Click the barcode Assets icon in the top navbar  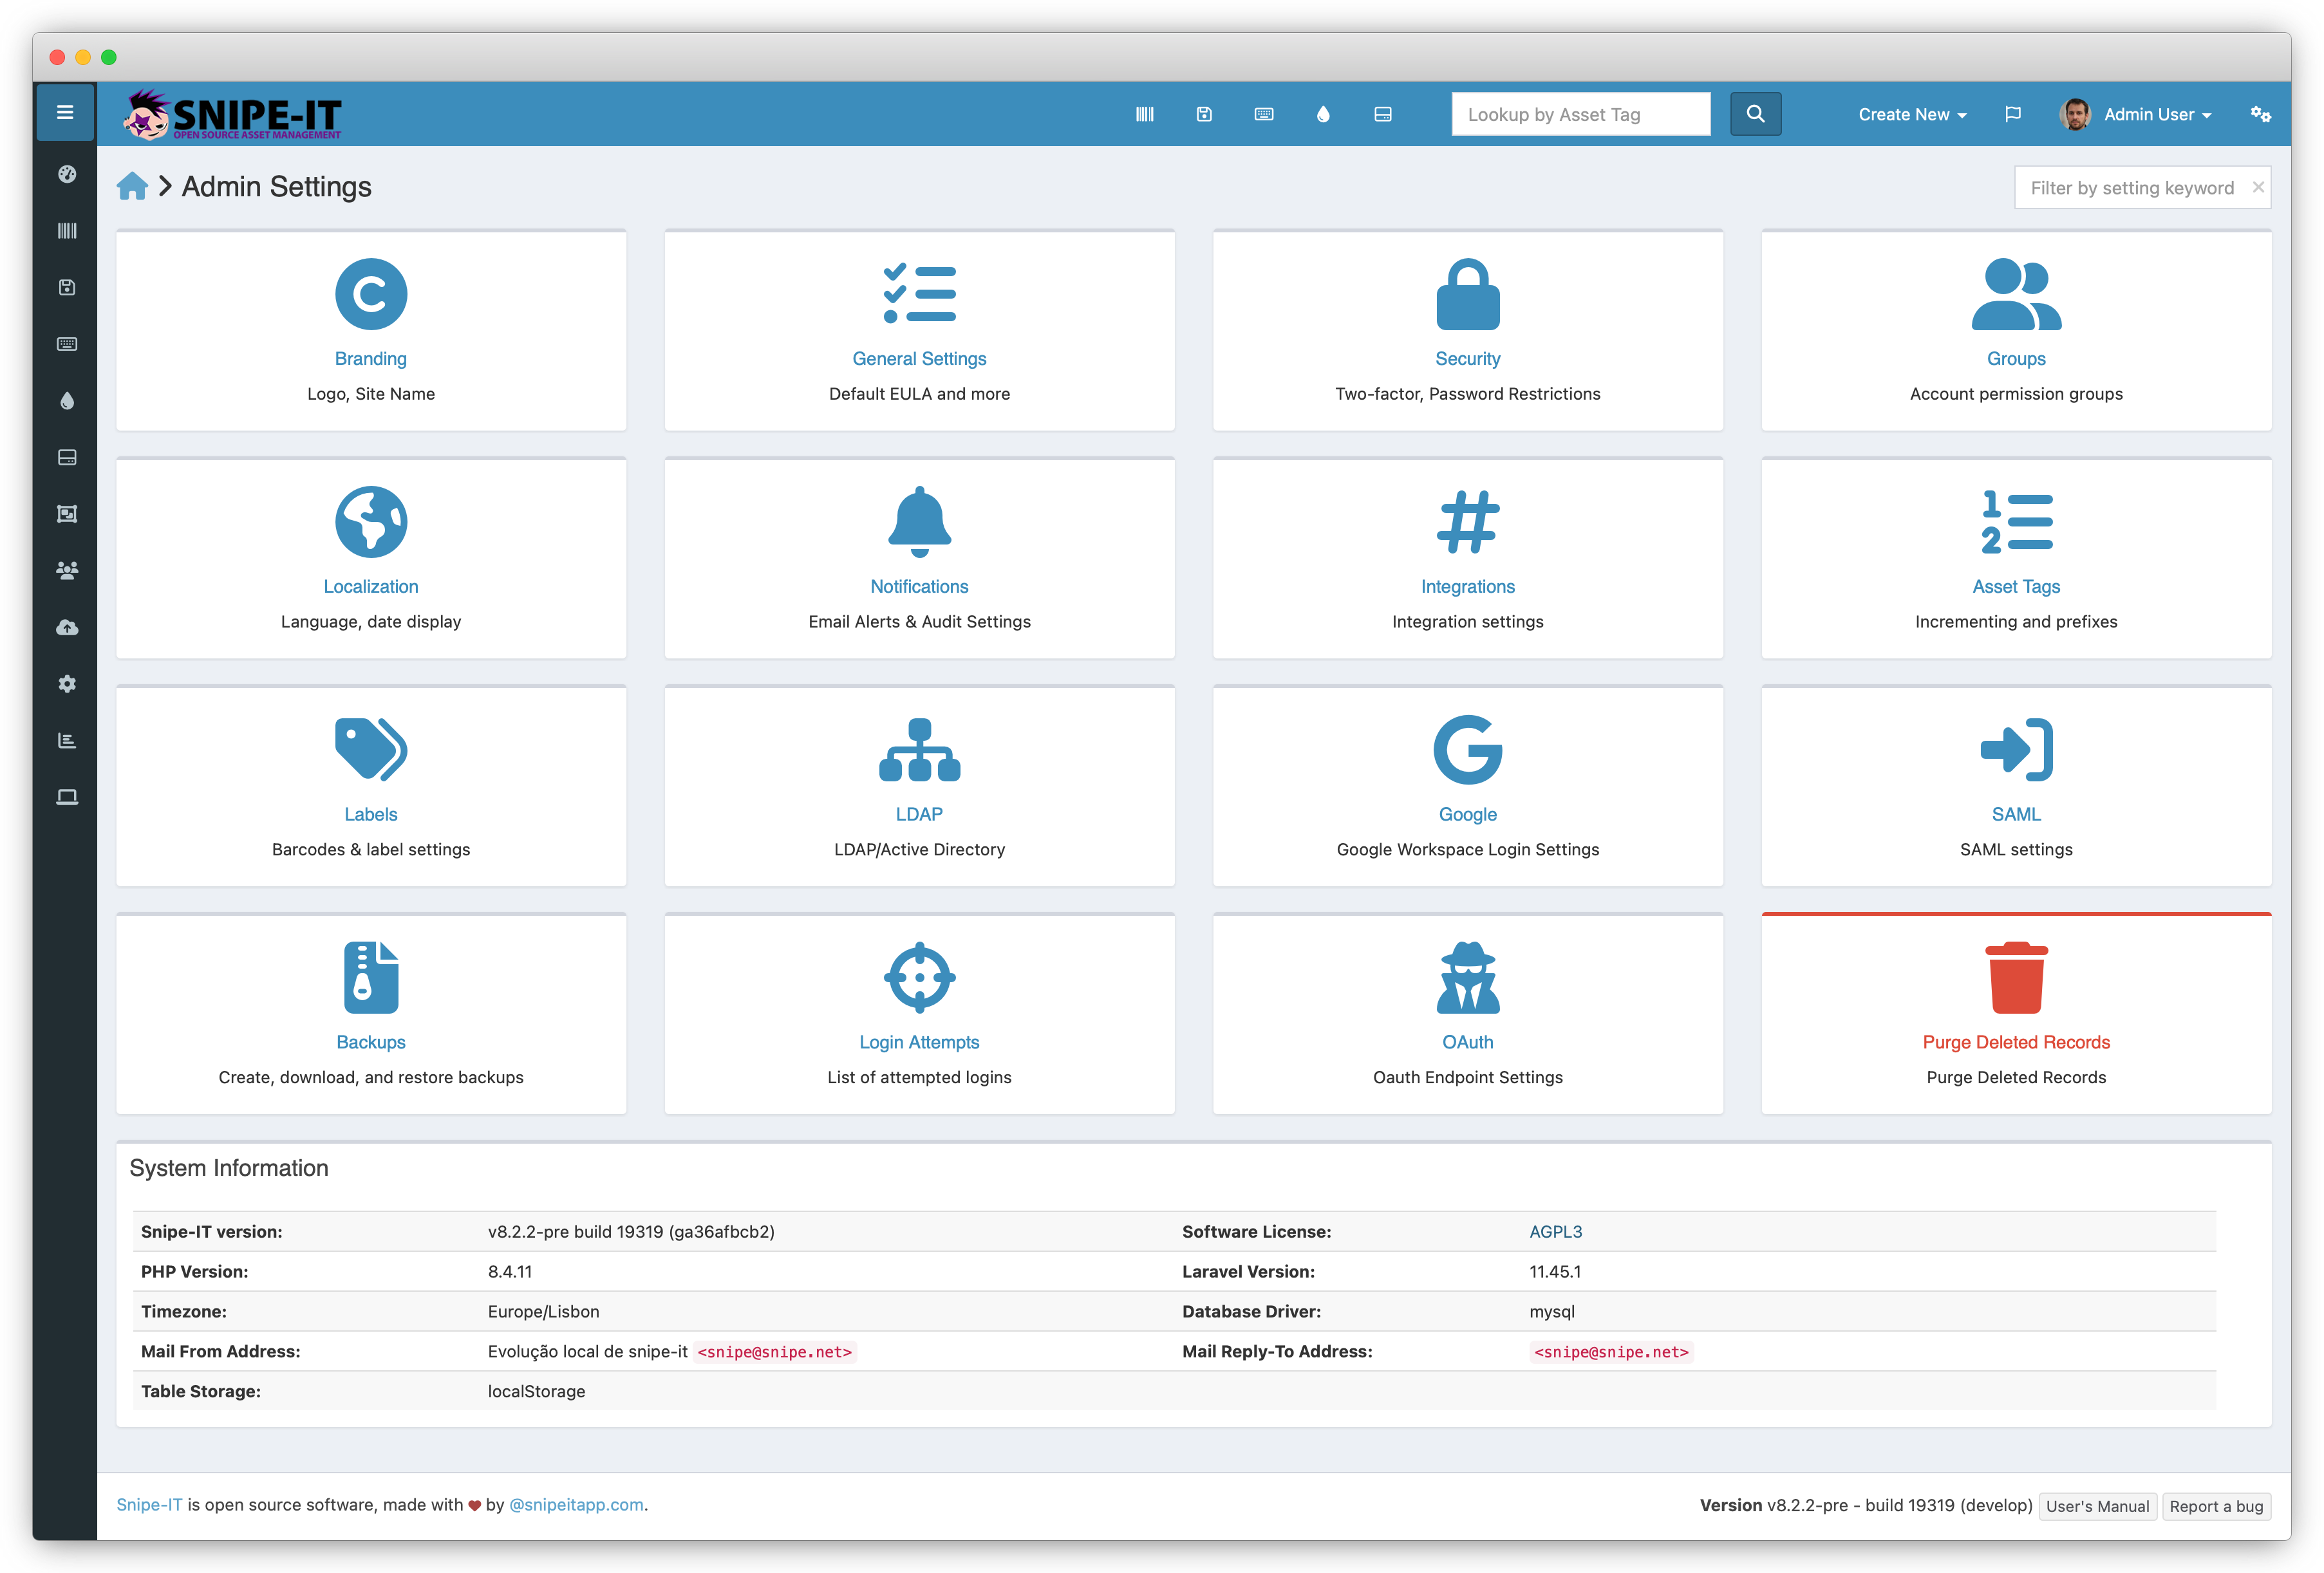[1145, 114]
